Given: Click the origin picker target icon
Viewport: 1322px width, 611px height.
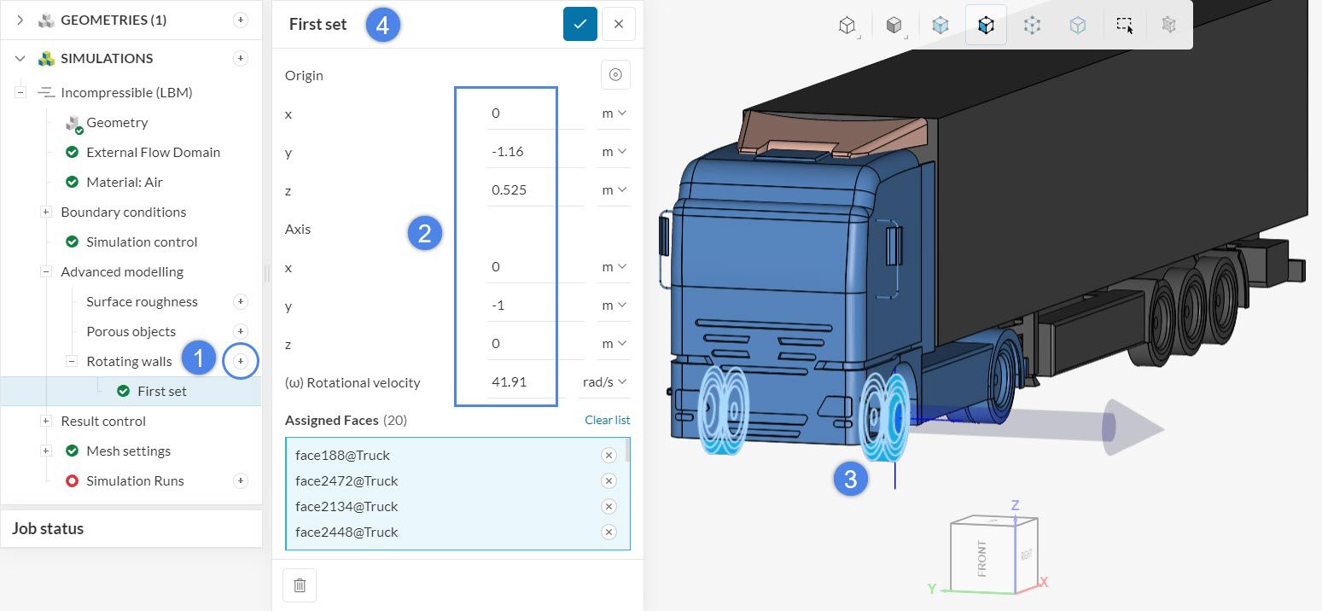Looking at the screenshot, I should (614, 75).
